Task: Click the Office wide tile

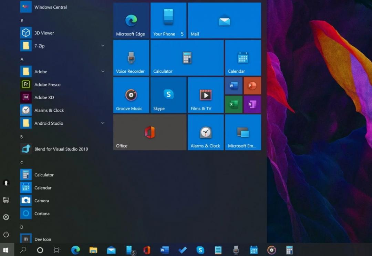Action: pos(150,132)
